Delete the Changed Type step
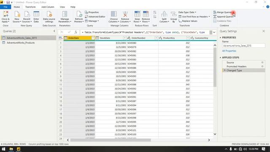270x152 pixels. (x=224, y=71)
